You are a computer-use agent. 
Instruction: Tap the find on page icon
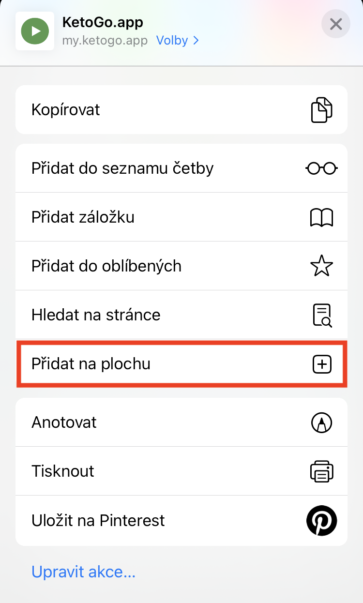tap(321, 315)
